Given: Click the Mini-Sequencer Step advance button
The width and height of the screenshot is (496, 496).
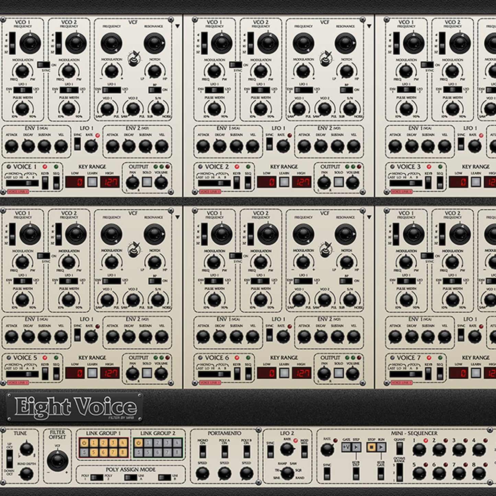Looking at the screenshot, I should click(x=356, y=447).
